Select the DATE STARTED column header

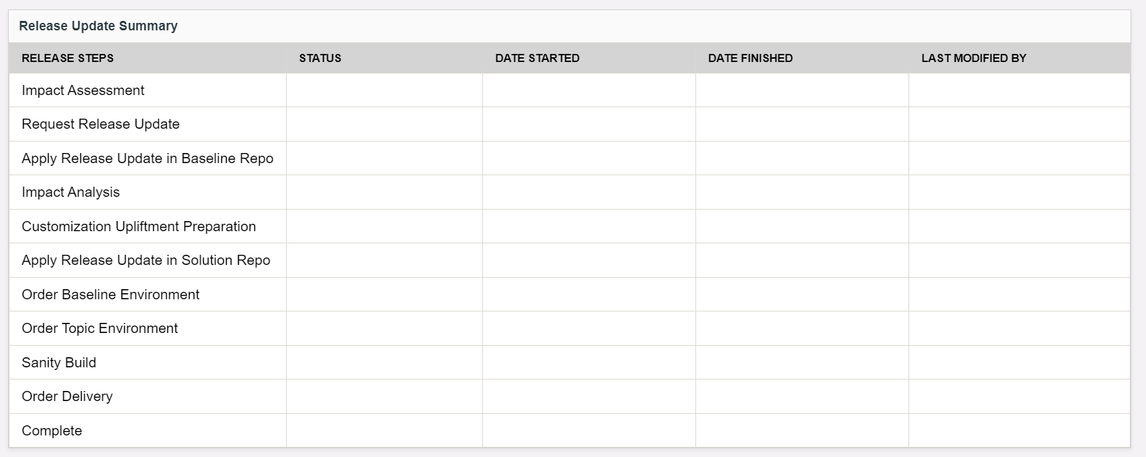click(537, 58)
